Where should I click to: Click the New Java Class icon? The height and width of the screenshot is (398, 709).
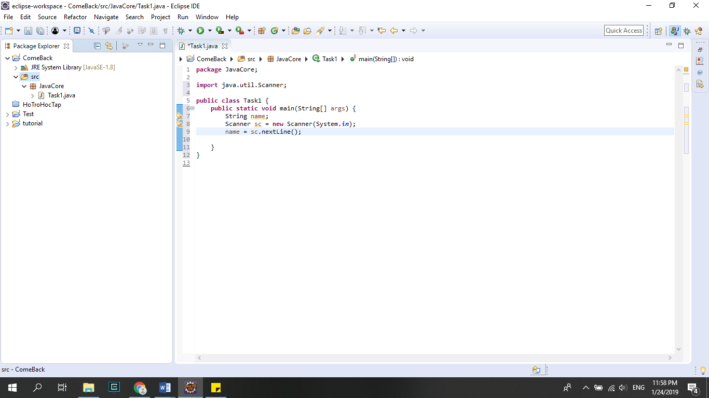[275, 31]
